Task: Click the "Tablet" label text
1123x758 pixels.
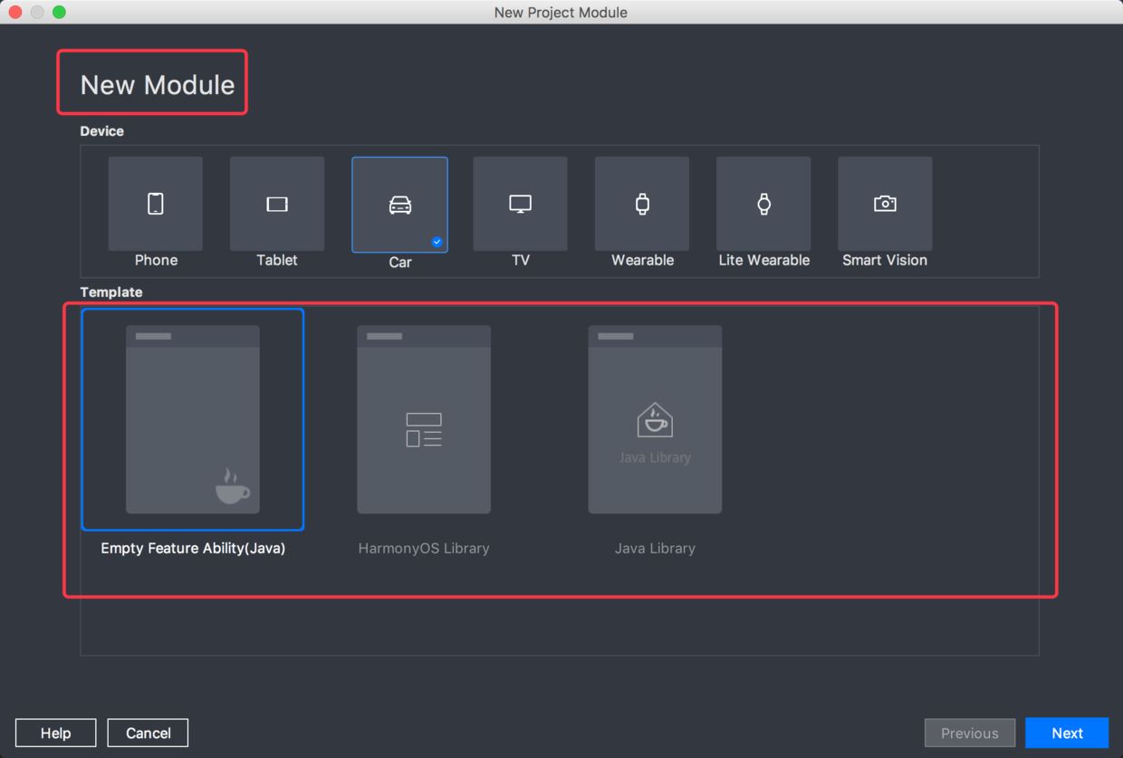Action: pos(277,260)
